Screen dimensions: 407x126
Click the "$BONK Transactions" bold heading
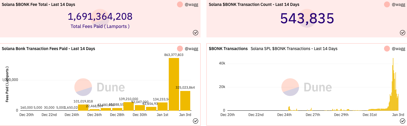[228, 49]
